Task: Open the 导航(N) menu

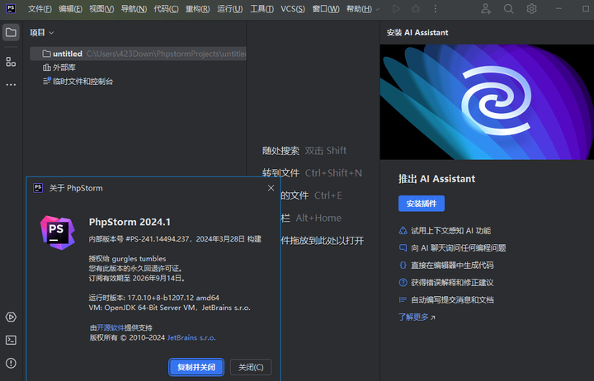Action: tap(134, 9)
